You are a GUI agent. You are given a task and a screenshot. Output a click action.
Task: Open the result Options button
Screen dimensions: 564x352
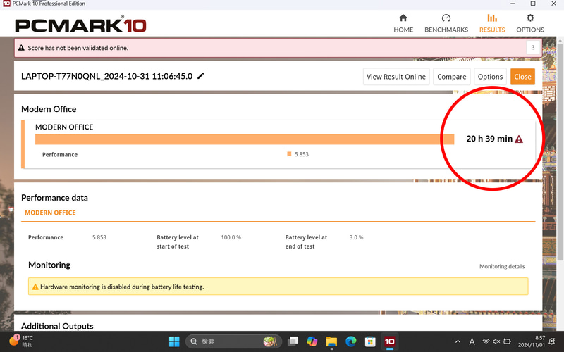tap(490, 77)
